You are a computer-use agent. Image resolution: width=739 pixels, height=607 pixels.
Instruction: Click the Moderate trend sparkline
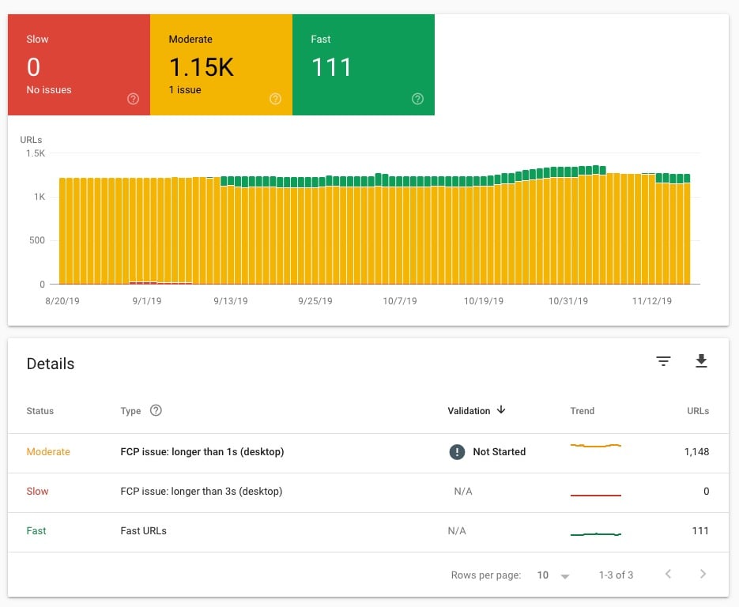tap(596, 445)
